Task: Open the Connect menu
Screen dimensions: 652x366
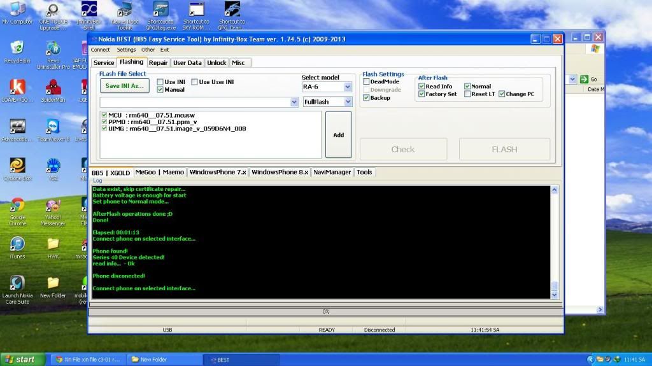Action: (x=100, y=50)
